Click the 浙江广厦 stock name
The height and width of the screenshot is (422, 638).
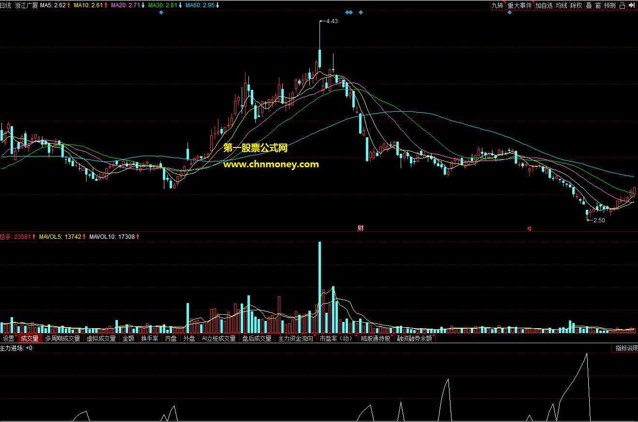pos(27,5)
